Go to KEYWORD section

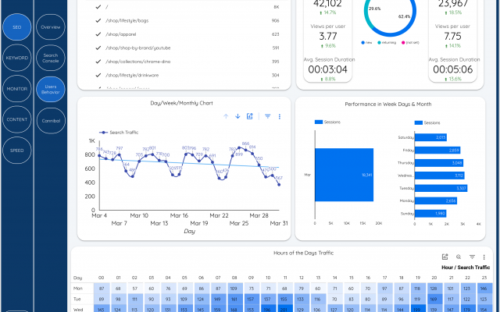(16, 58)
